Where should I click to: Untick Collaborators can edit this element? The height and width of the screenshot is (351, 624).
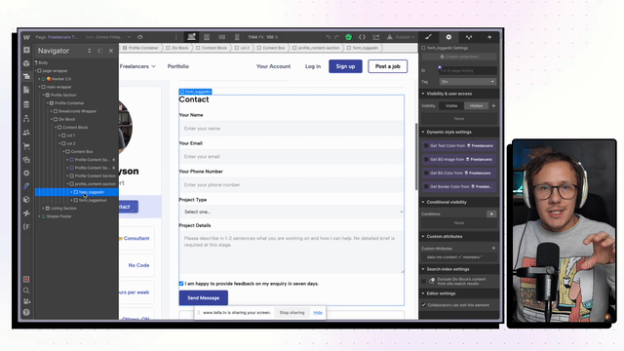[424, 305]
